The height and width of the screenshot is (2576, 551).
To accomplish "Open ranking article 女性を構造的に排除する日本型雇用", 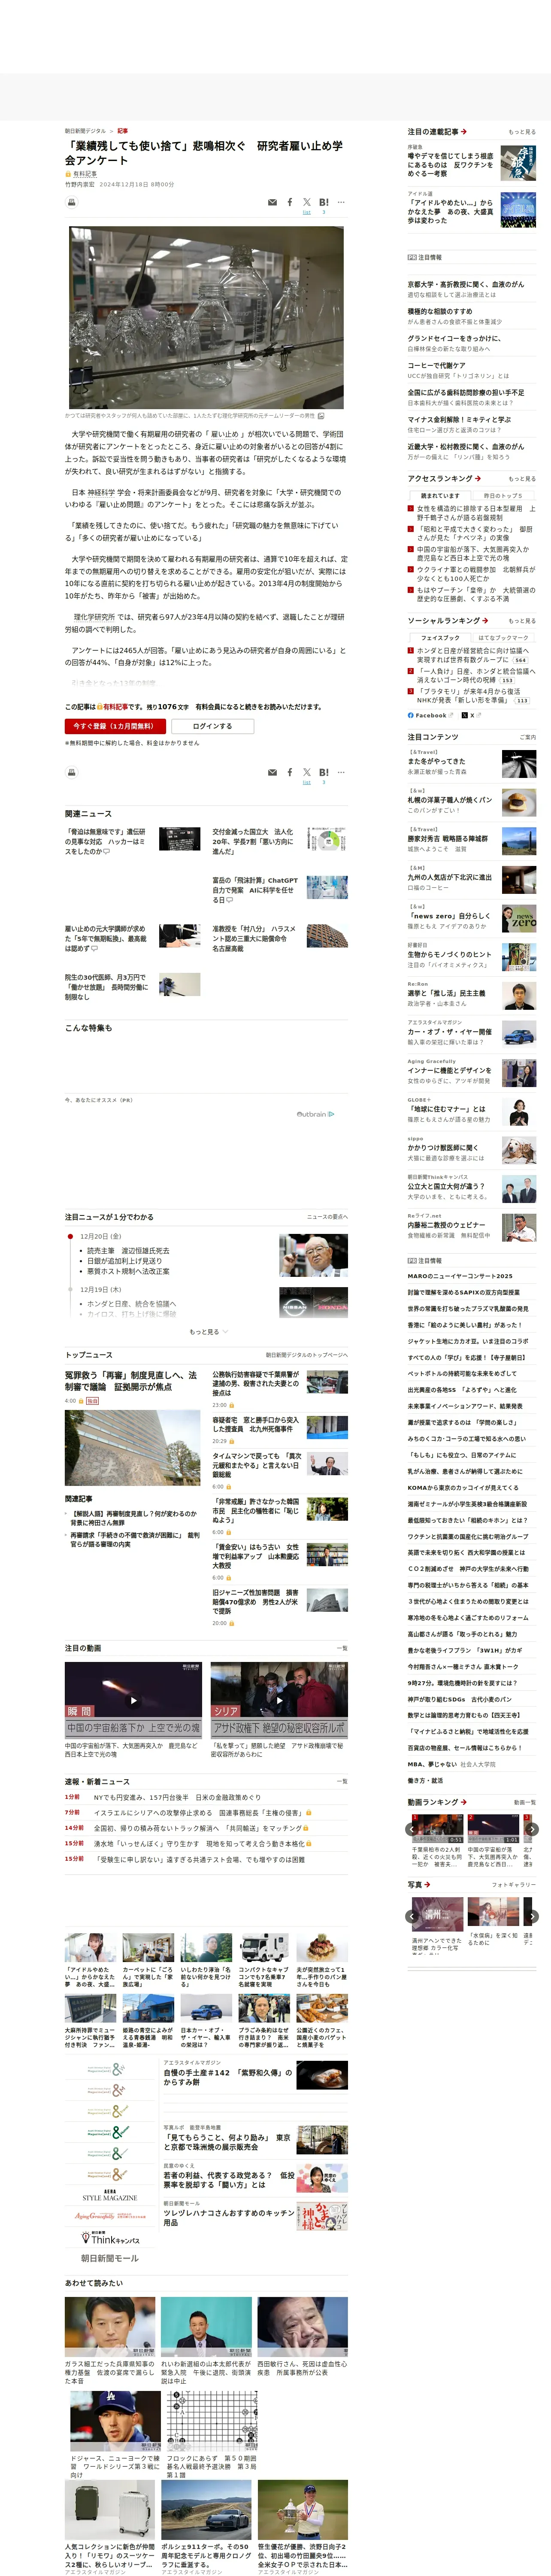I will 476,513.
